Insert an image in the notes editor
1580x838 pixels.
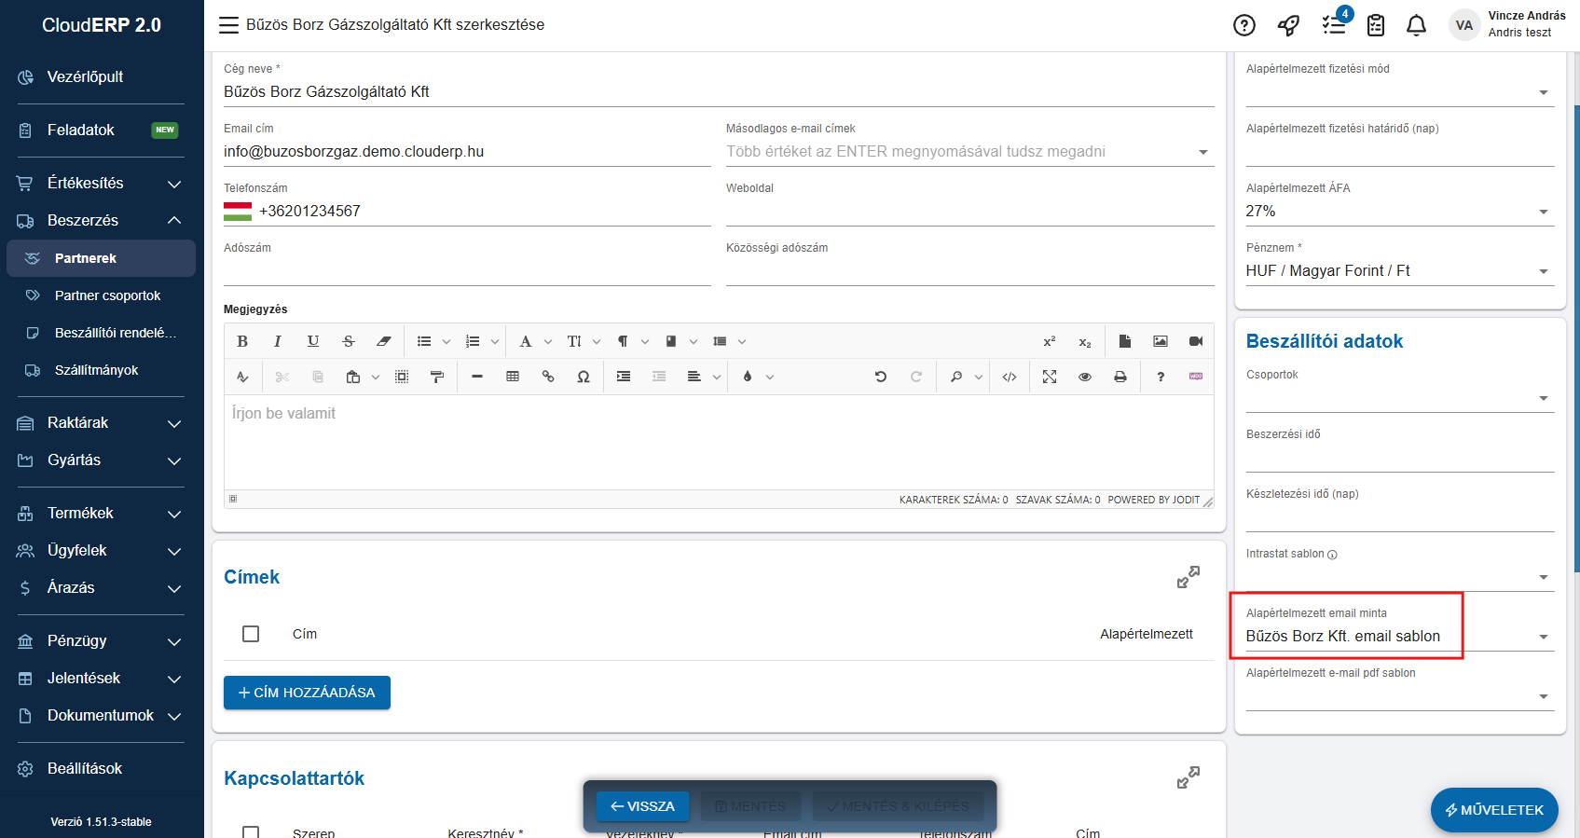coord(1160,341)
